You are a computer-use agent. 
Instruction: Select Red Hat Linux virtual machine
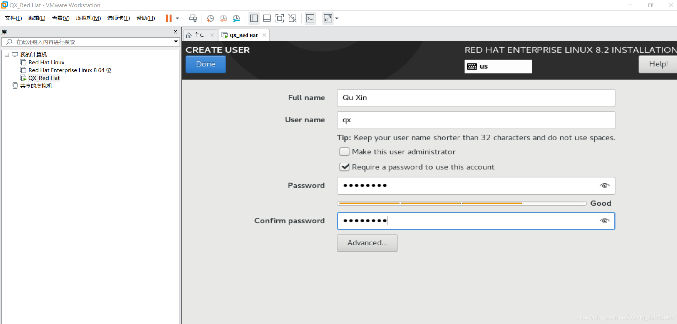click(x=47, y=63)
